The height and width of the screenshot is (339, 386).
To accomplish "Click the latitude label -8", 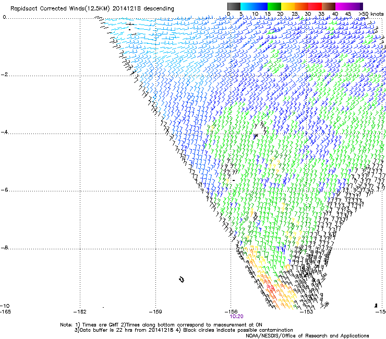I will 4,248.
